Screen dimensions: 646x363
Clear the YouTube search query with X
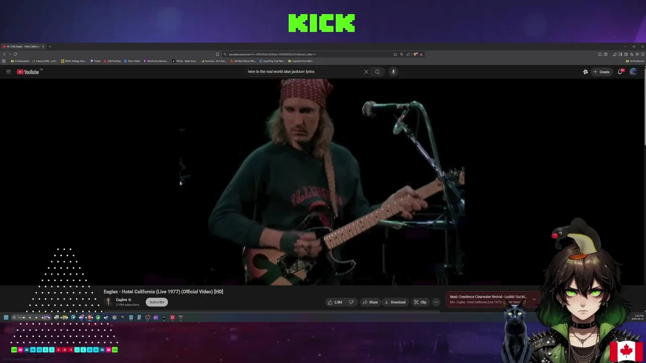pyautogui.click(x=366, y=72)
